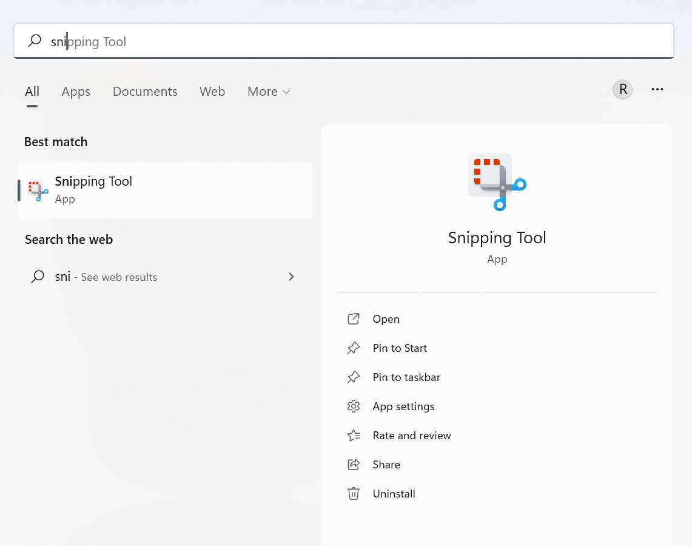This screenshot has width=692, height=546.
Task: Switch to the Documents tab
Action: click(x=144, y=91)
